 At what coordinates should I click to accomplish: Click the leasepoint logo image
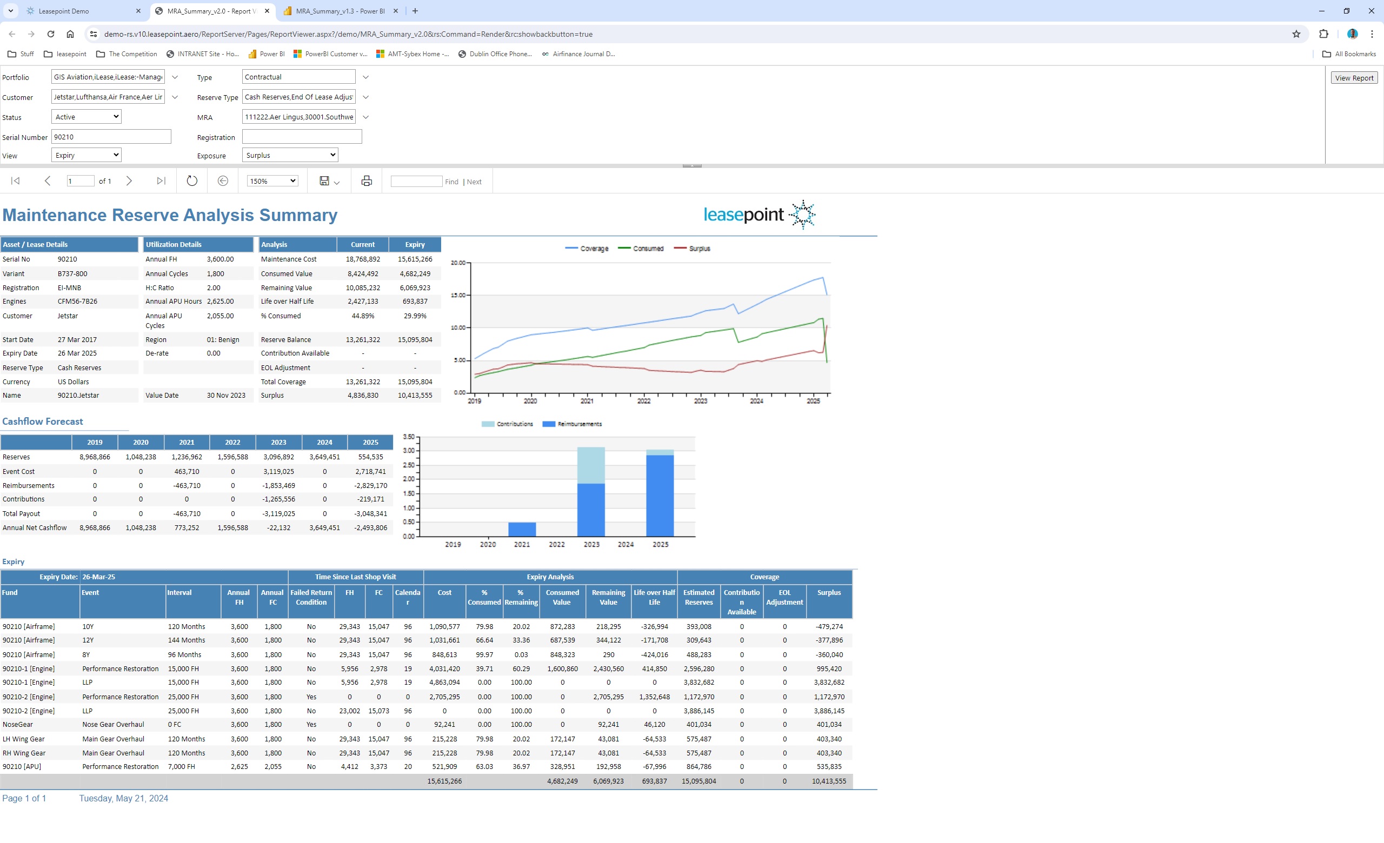coord(760,215)
